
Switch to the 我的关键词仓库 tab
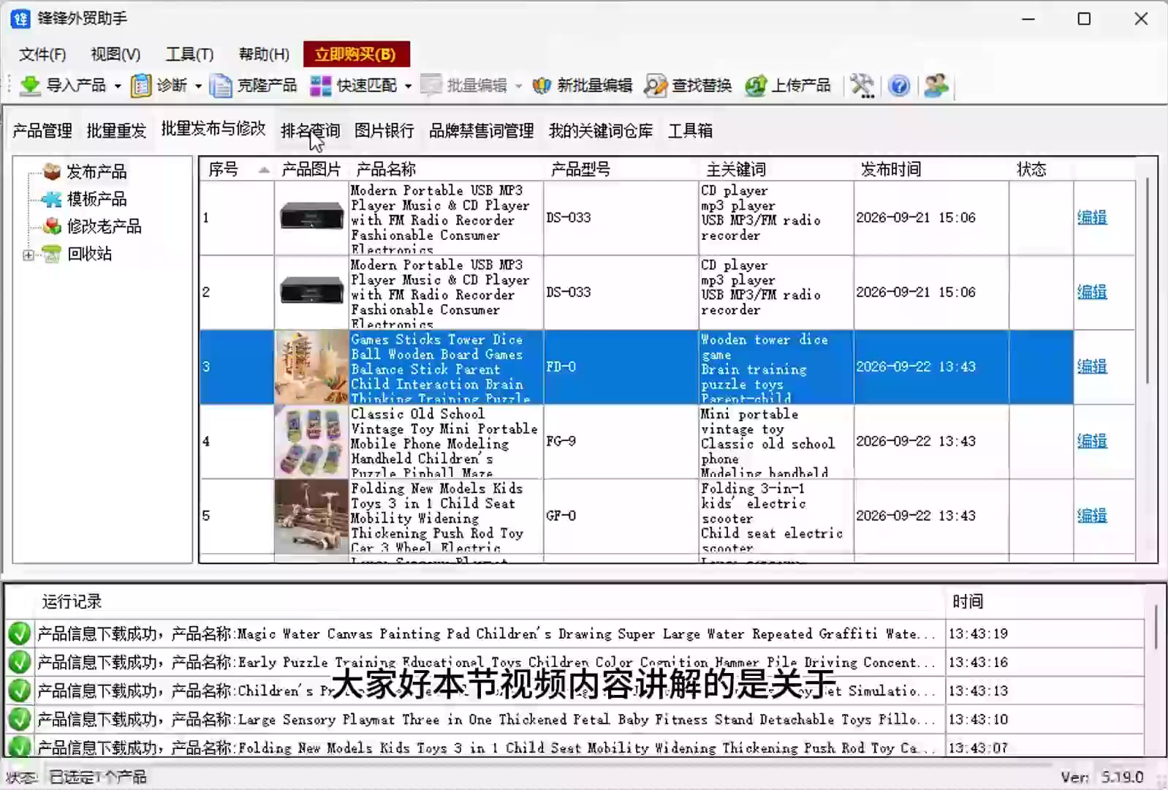[x=601, y=131]
